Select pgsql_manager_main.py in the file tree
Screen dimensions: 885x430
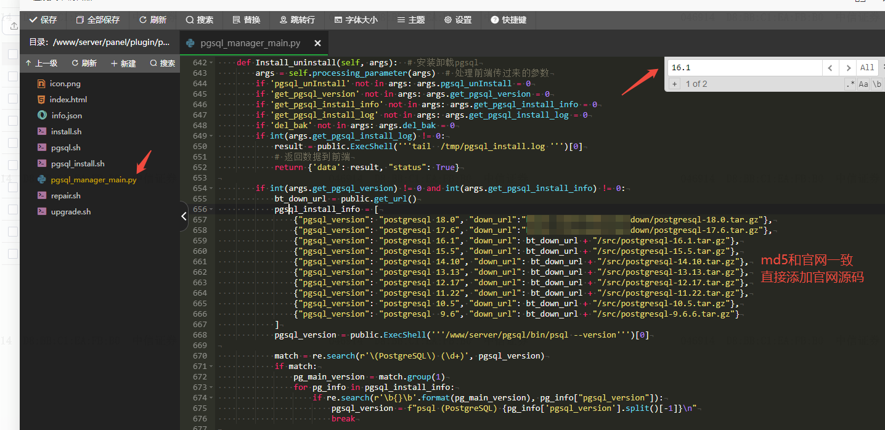point(94,179)
